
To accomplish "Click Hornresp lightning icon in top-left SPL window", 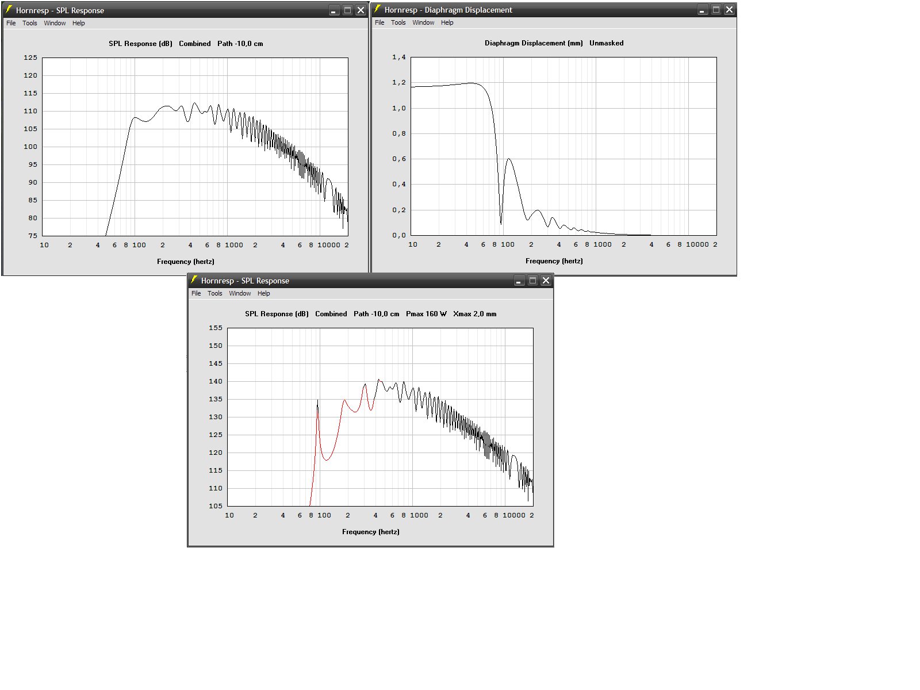I will [x=9, y=10].
